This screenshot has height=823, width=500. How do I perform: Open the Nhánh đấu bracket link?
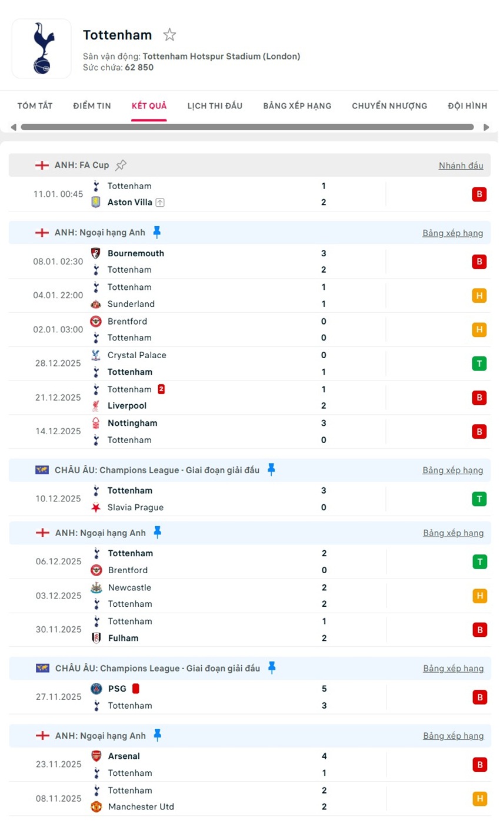461,166
